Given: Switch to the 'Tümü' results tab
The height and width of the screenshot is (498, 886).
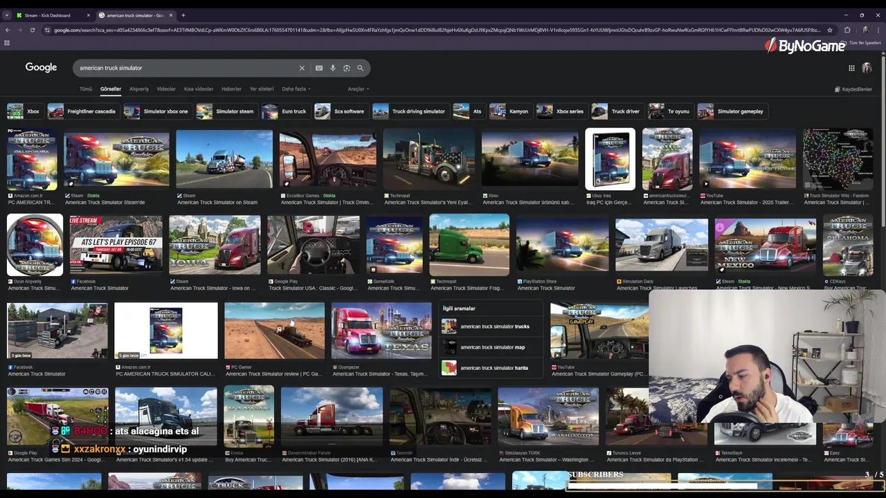Looking at the screenshot, I should tap(86, 89).
